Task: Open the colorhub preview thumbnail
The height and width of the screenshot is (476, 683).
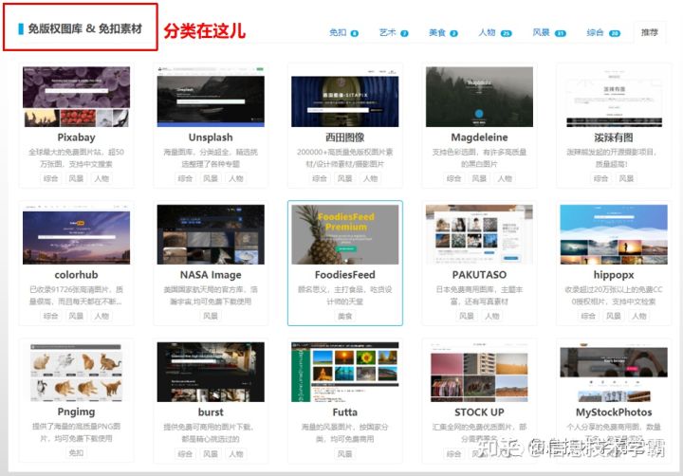Action: [76, 234]
